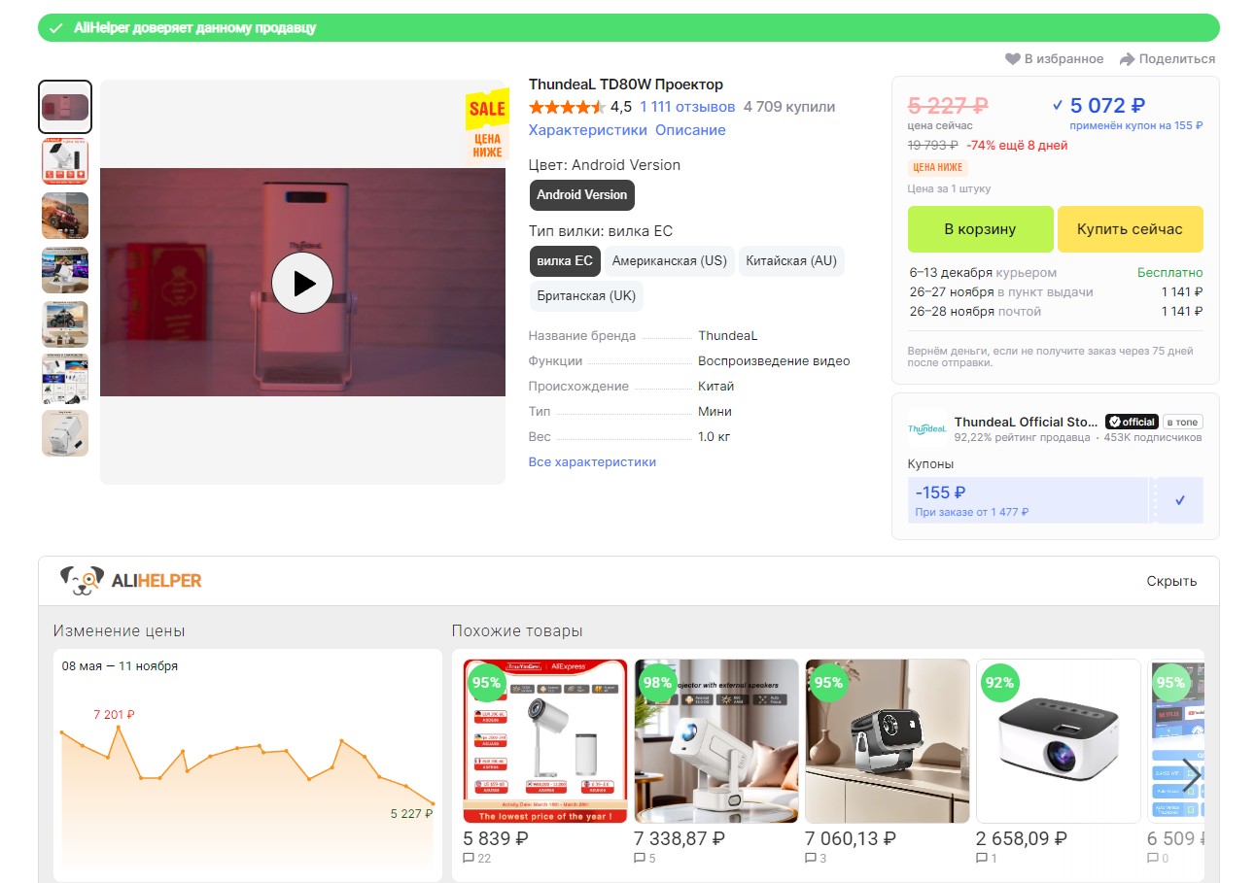
Task: Hide the AliHelper panel via Скрыть
Action: point(1171,581)
